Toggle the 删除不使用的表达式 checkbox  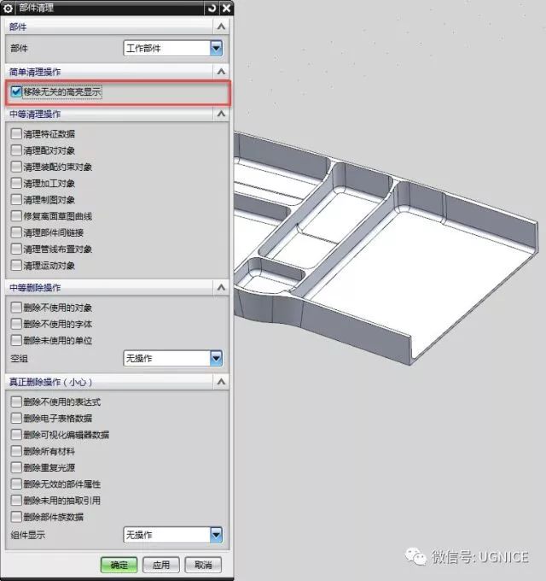tap(16, 402)
